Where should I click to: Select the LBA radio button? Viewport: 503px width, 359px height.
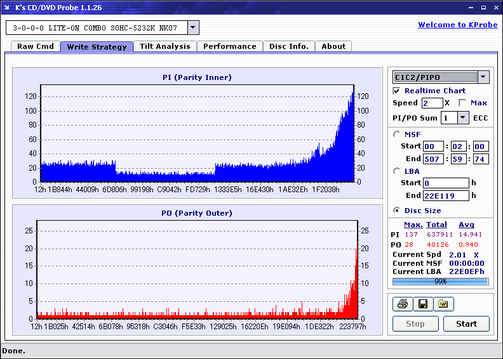pyautogui.click(x=396, y=171)
